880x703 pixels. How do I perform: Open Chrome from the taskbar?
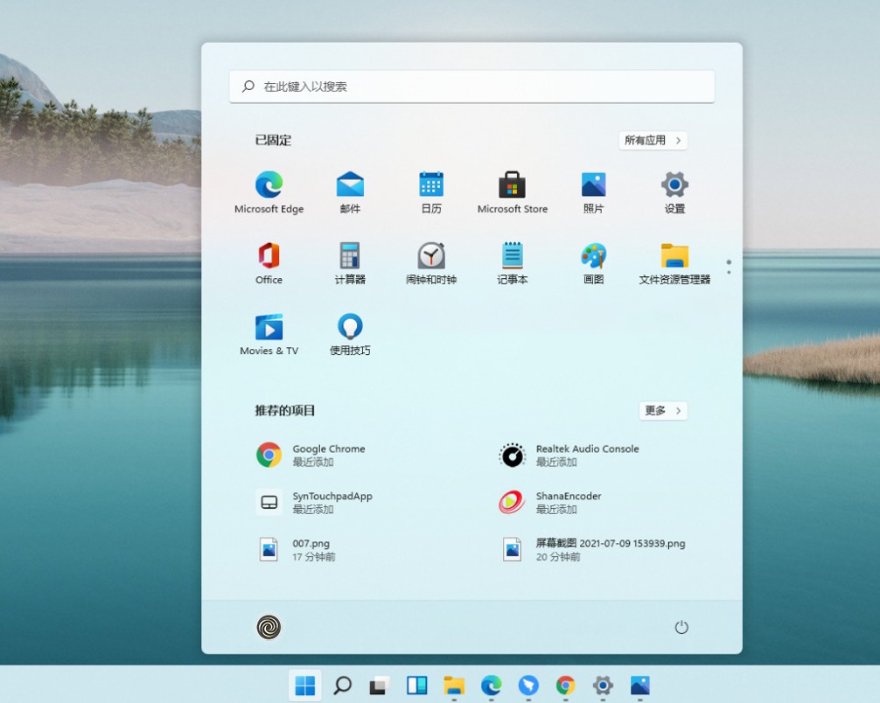click(565, 685)
